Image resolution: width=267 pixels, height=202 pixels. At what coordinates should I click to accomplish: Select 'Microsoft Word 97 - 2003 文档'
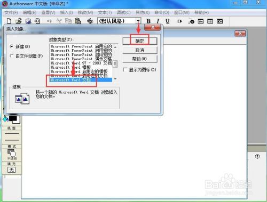[x=81, y=63]
